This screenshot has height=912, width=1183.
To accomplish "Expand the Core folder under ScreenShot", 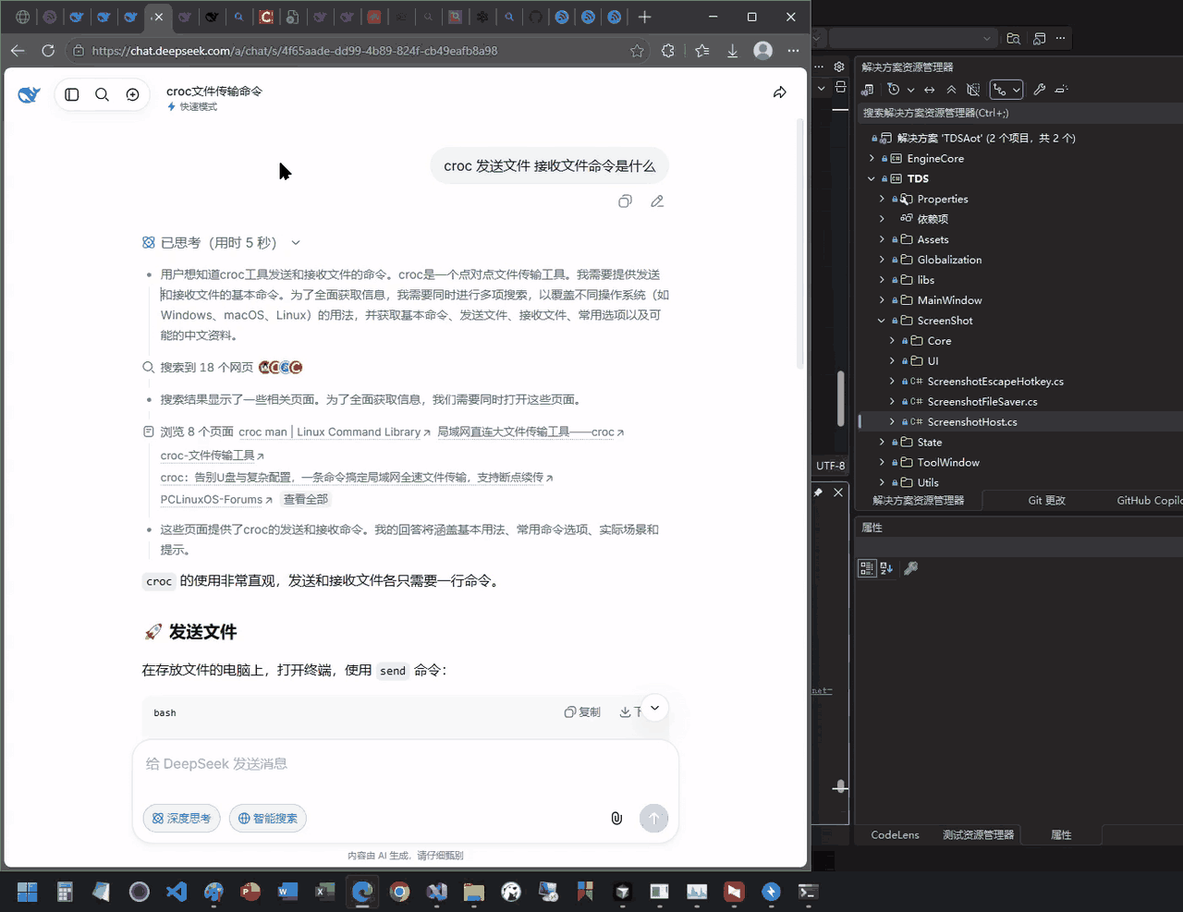I will tap(892, 341).
